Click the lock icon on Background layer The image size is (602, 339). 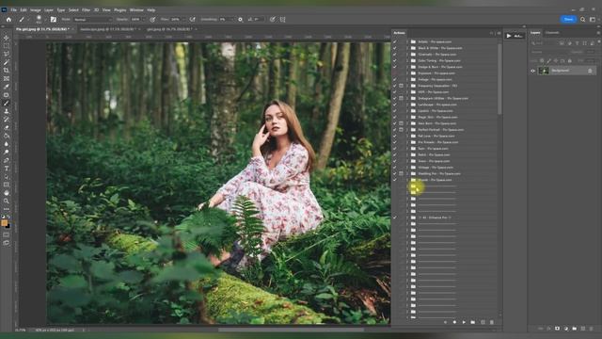point(590,71)
